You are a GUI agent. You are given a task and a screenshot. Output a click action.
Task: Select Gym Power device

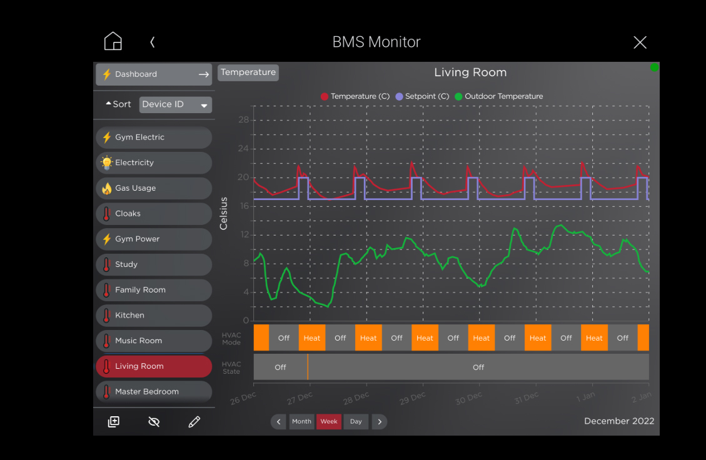point(154,239)
